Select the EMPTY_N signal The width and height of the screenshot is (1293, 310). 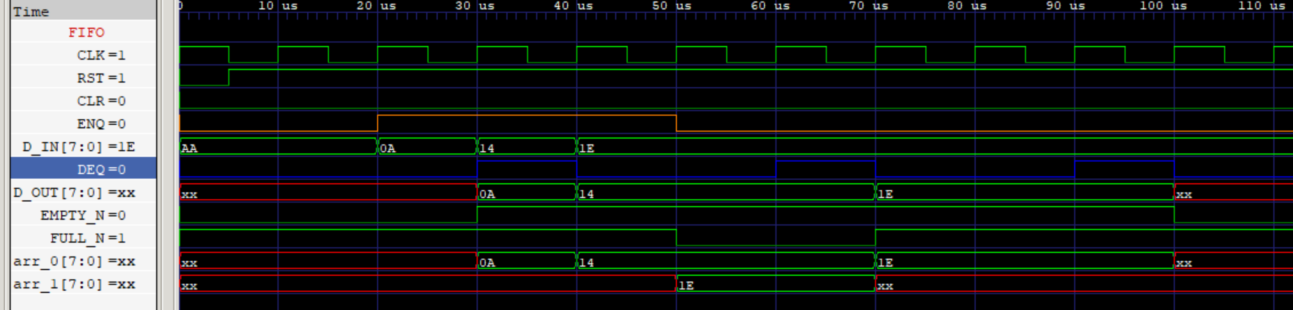[x=83, y=215]
